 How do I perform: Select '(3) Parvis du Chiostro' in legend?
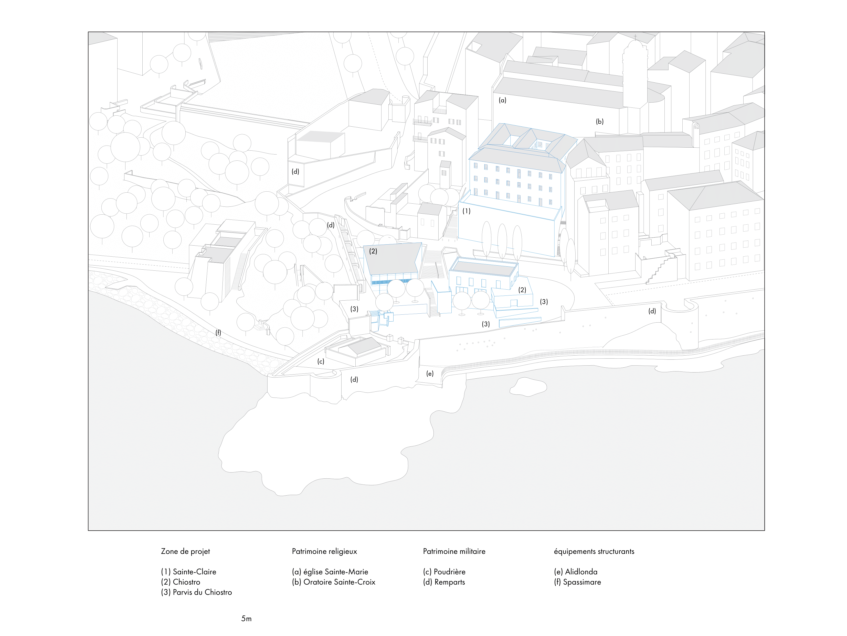[196, 592]
